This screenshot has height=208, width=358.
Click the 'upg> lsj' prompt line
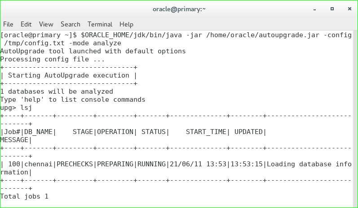[x=16, y=108]
